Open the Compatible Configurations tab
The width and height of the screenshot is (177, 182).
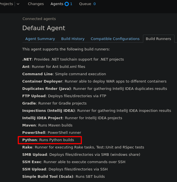point(115,39)
